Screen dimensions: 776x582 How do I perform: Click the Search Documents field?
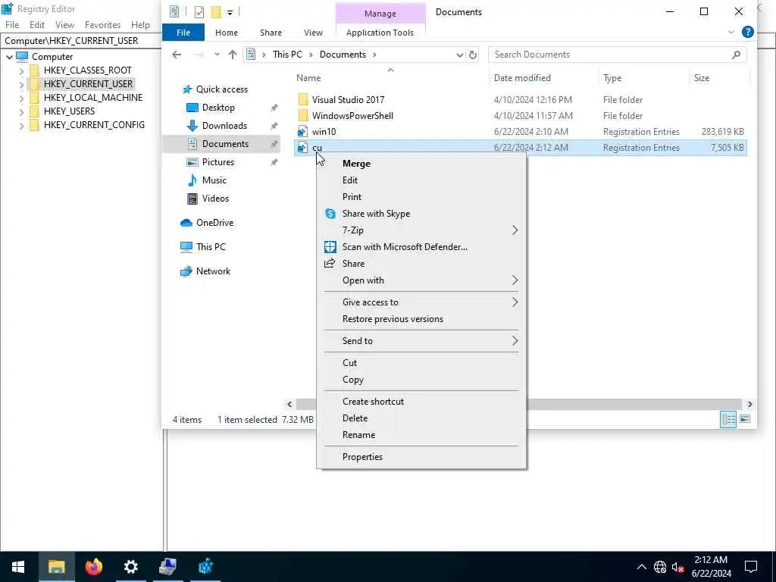click(617, 55)
